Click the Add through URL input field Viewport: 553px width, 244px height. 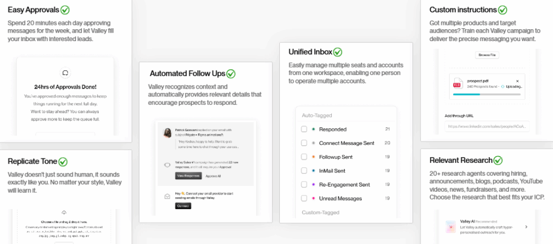click(486, 127)
